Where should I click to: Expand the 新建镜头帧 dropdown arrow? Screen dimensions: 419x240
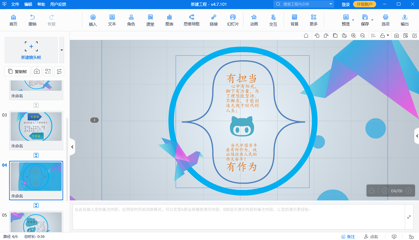(x=62, y=50)
